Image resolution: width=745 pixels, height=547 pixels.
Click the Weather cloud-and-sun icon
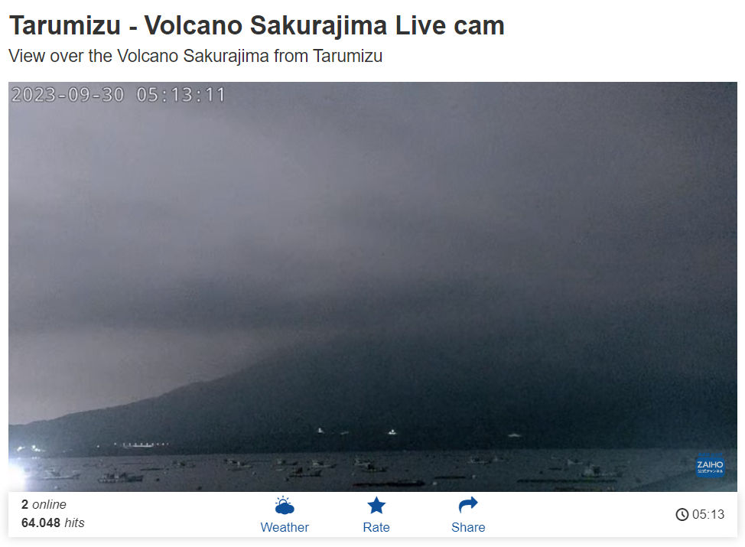[284, 505]
